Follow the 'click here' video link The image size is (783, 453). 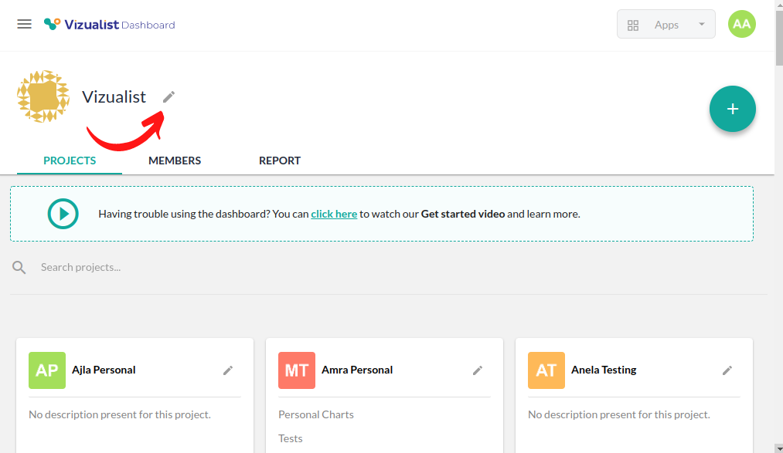click(334, 214)
